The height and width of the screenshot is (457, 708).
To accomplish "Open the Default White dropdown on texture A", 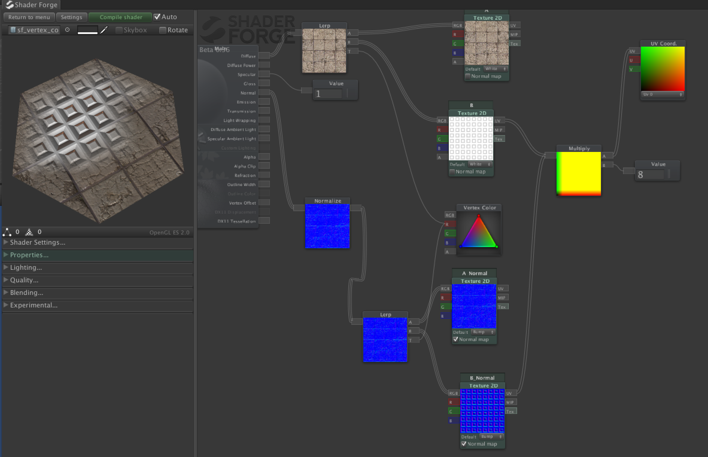I will click(496, 69).
